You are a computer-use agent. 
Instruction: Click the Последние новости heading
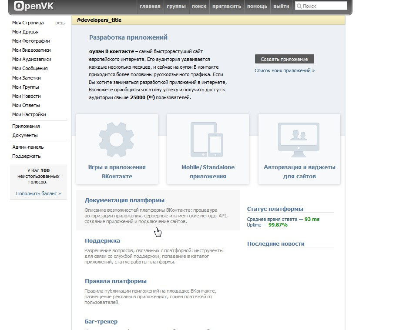(x=275, y=244)
